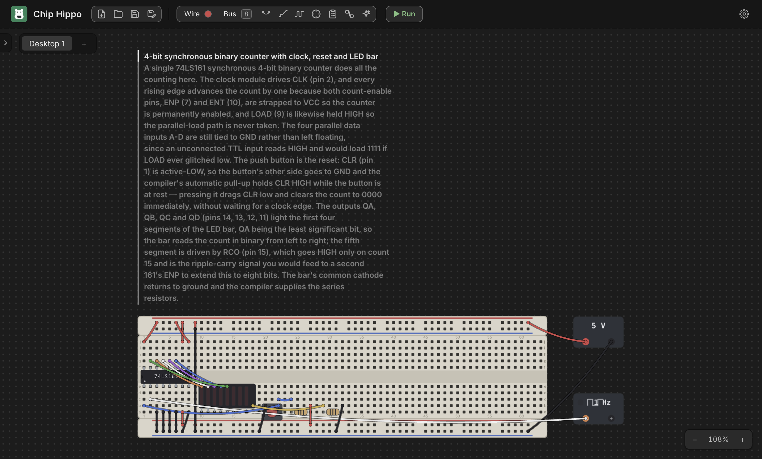Screen dimensions: 762x459
Task: Expand the left sidebar chevron
Action: coord(6,43)
